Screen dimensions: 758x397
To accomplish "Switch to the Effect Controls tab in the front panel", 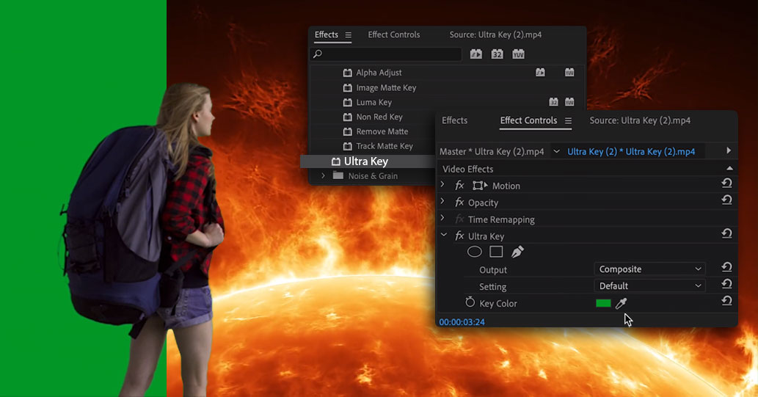I will point(528,120).
